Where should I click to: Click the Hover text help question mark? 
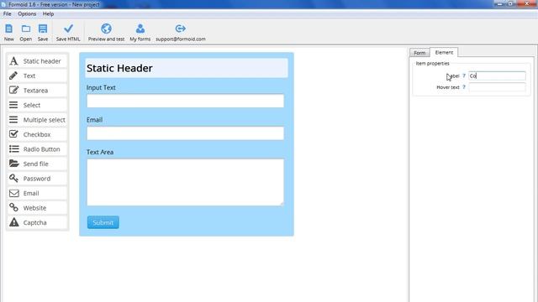(464, 87)
